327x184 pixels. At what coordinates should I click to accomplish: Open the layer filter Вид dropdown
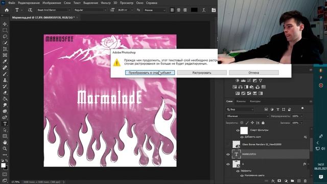[x=240, y=109]
